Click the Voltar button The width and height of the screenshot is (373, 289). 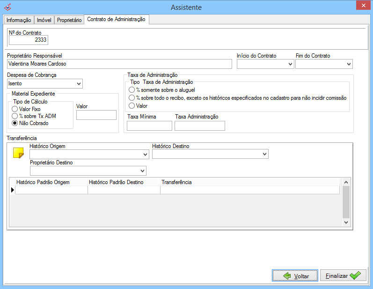[x=295, y=276]
